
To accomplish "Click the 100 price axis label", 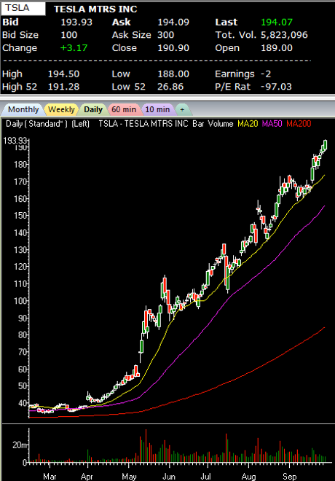I will pyautogui.click(x=20, y=301).
